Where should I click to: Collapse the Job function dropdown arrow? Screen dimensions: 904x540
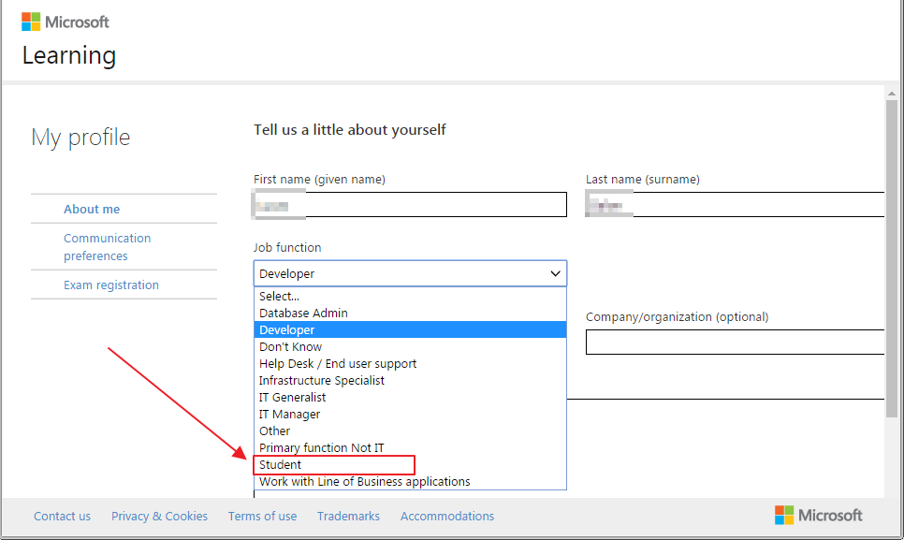tap(555, 273)
